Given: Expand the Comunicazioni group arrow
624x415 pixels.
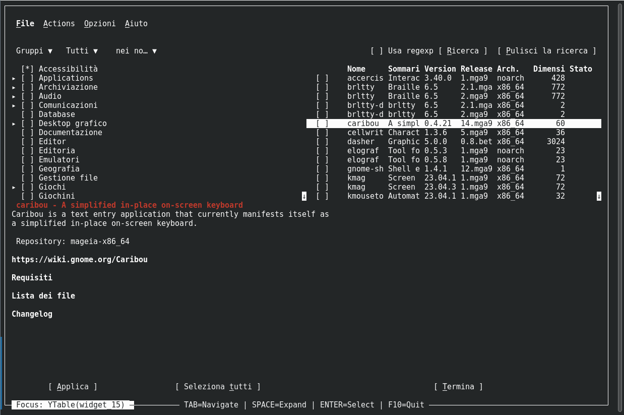Looking at the screenshot, I should 14,105.
